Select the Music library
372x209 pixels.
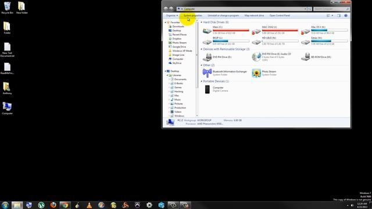point(177,99)
